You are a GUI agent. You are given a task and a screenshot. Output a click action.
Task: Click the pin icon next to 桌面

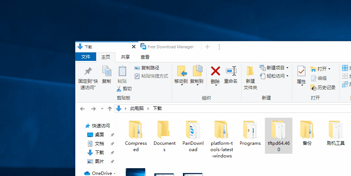tap(112, 135)
